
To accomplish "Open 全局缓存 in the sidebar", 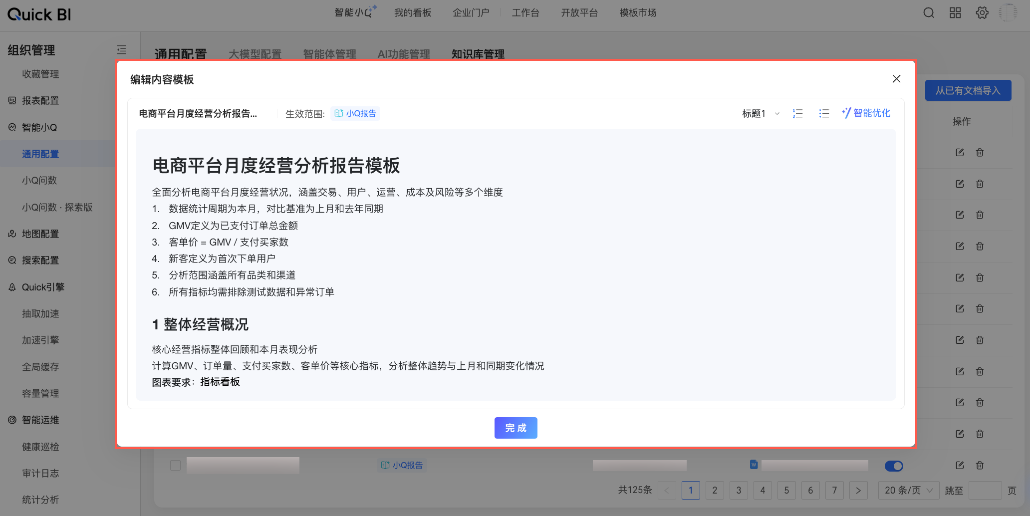I will pyautogui.click(x=40, y=367).
